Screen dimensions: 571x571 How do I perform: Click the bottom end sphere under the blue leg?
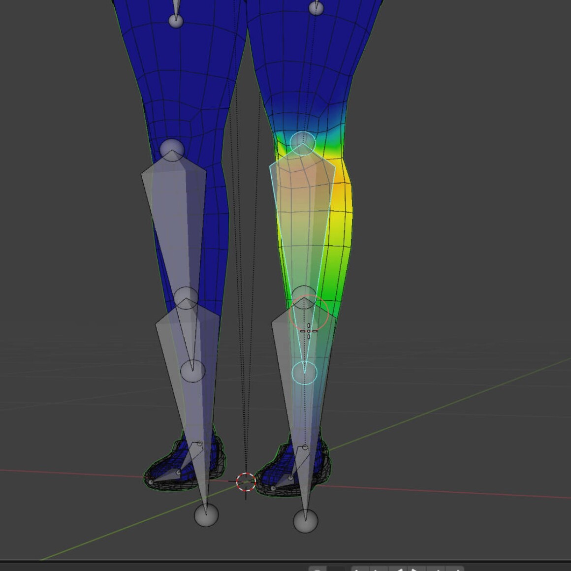(x=206, y=515)
